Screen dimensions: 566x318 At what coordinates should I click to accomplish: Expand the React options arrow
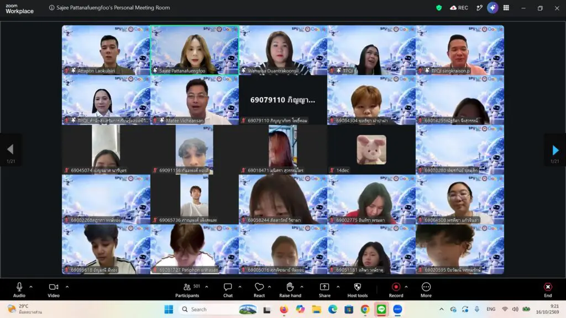pos(269,287)
